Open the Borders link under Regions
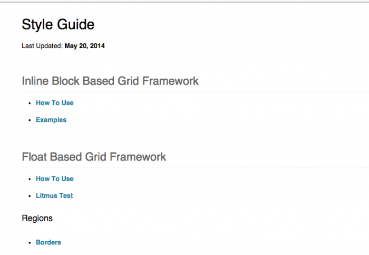The image size is (369, 255). click(x=48, y=243)
